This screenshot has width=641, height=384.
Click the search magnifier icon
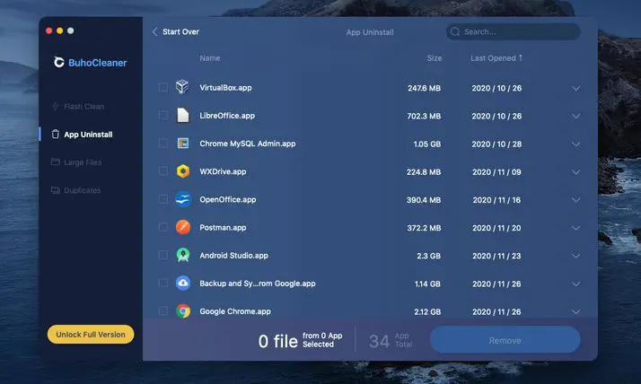455,31
